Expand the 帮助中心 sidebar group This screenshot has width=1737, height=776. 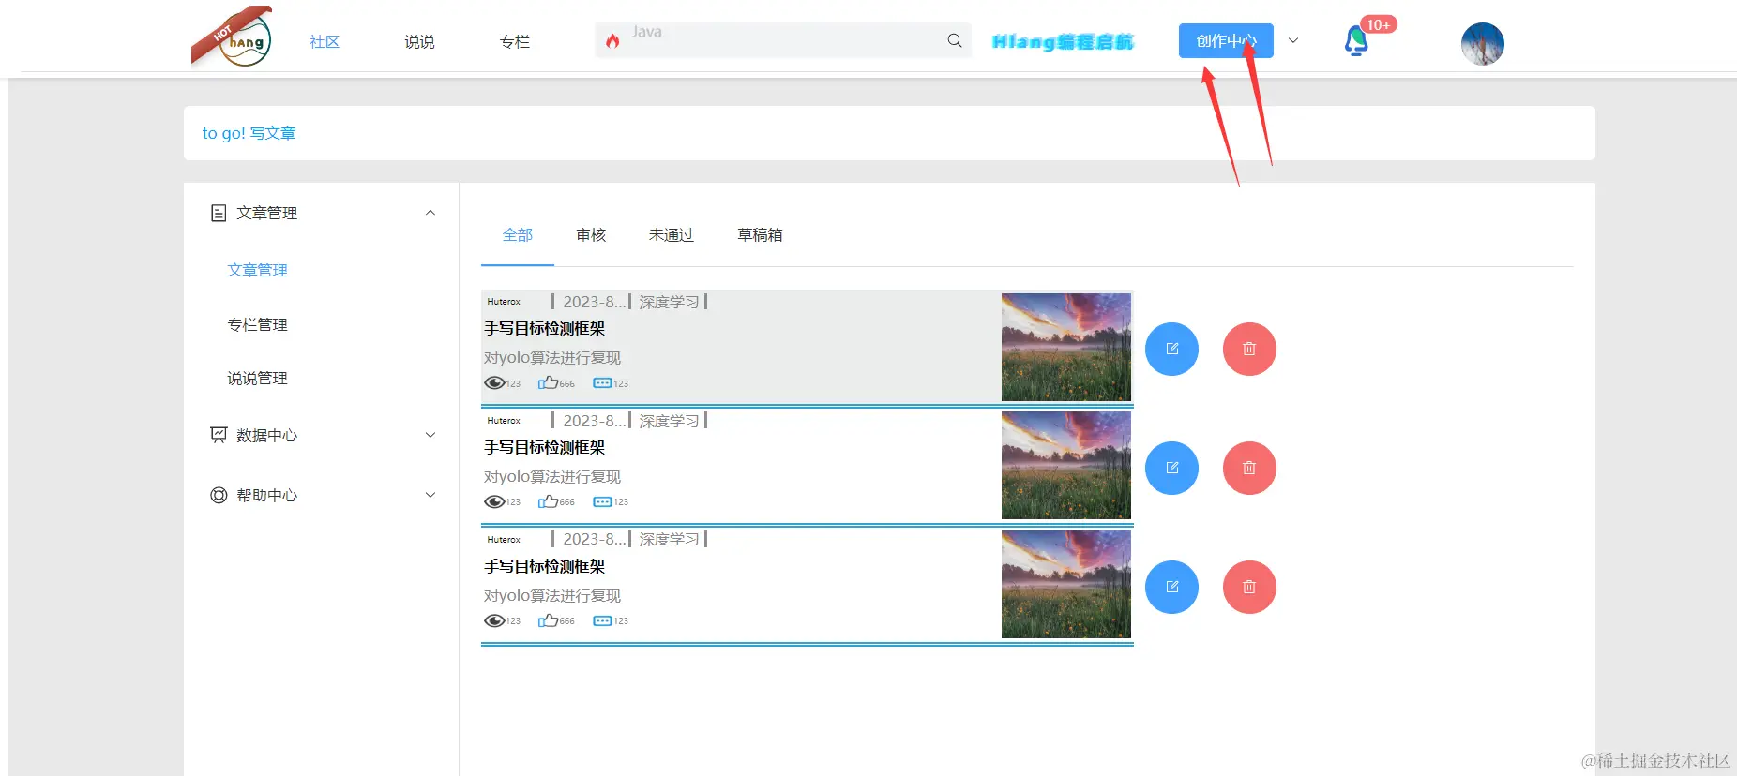pos(430,495)
